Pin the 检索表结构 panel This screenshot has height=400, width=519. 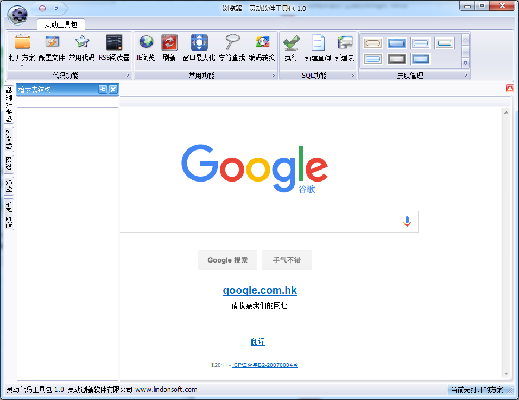[103, 90]
